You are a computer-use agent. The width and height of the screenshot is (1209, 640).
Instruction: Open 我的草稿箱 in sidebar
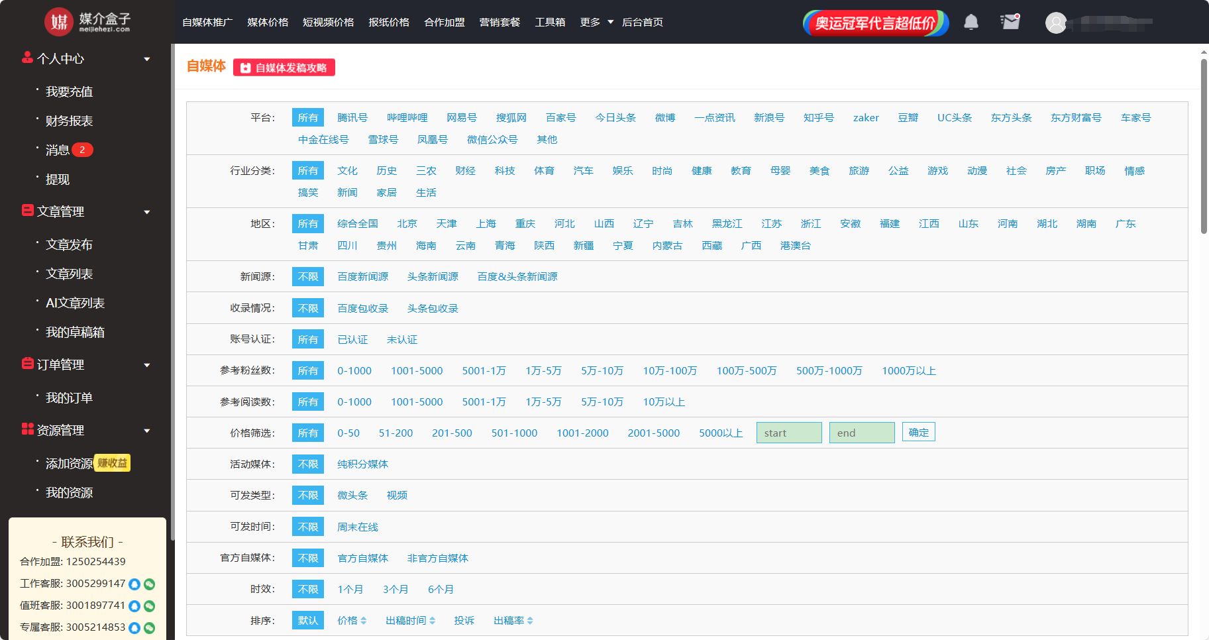(x=75, y=332)
